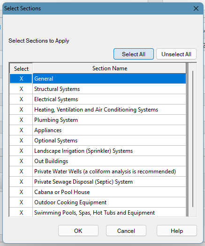Toggle selection for Electrical Systems
Viewport: 205px width, 246px height.
tap(21, 99)
